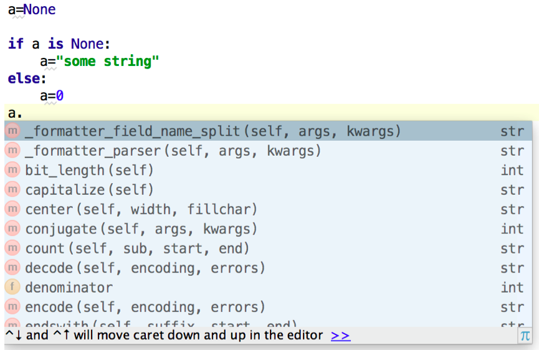This screenshot has width=539, height=350.
Task: Select the count(self, sub, start, end) suggestion
Action: pyautogui.click(x=137, y=248)
